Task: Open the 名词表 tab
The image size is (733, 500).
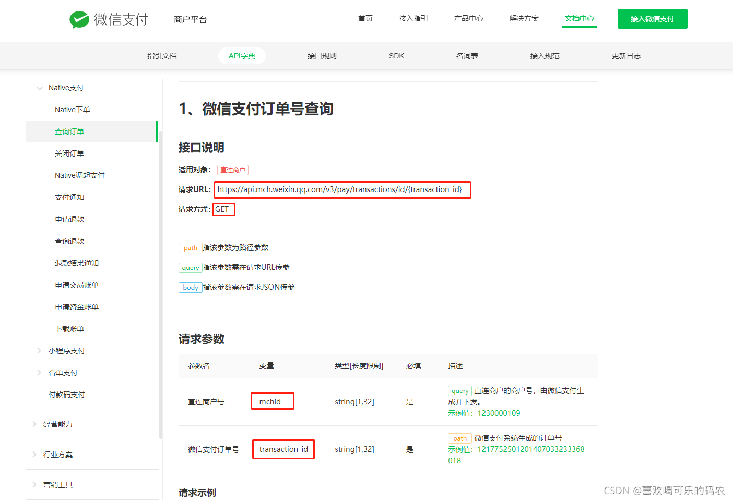Action: coord(466,55)
